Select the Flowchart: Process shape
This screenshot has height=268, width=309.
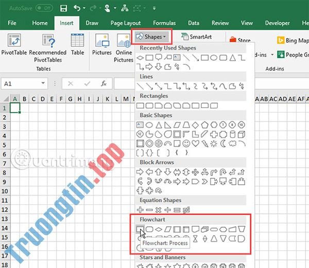(x=140, y=229)
